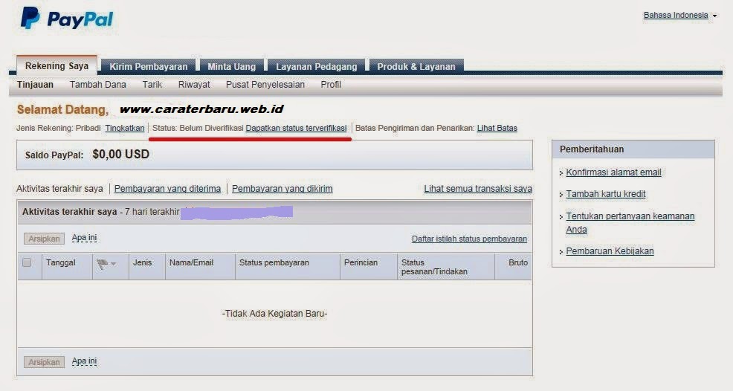Click the PayPal logo
Viewport: 733px width, 391px height.
[x=66, y=19]
